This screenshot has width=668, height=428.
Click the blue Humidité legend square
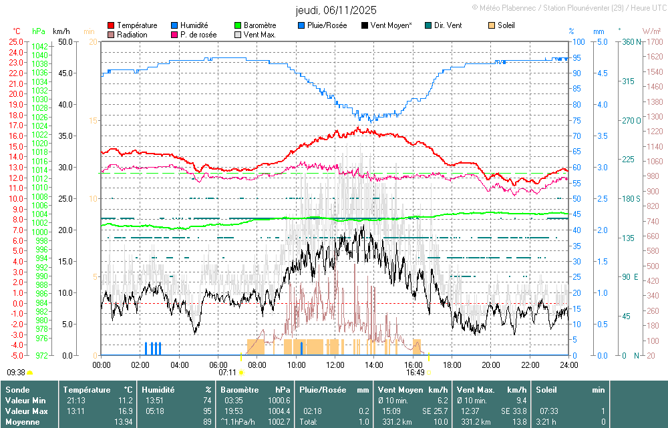click(x=175, y=25)
